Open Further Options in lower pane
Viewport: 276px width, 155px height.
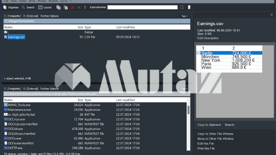[50, 89]
